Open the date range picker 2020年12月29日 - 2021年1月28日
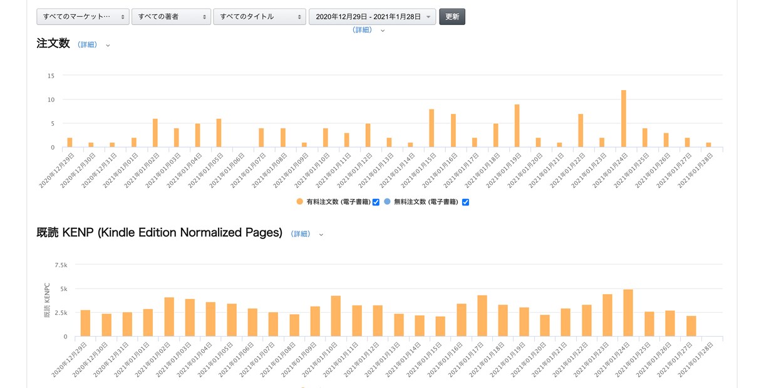The width and height of the screenshot is (764, 388). click(x=373, y=17)
